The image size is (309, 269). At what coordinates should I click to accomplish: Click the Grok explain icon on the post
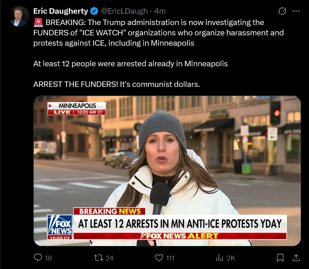tap(282, 11)
